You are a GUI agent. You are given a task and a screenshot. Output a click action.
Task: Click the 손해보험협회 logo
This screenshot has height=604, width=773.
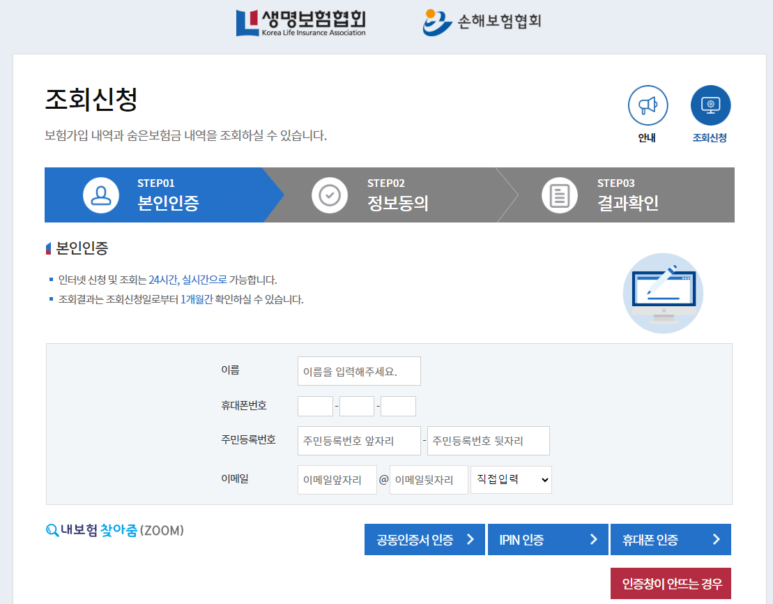click(x=482, y=22)
